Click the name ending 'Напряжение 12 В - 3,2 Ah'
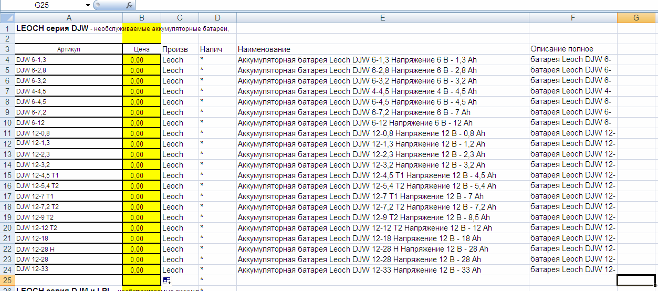 coord(383,165)
